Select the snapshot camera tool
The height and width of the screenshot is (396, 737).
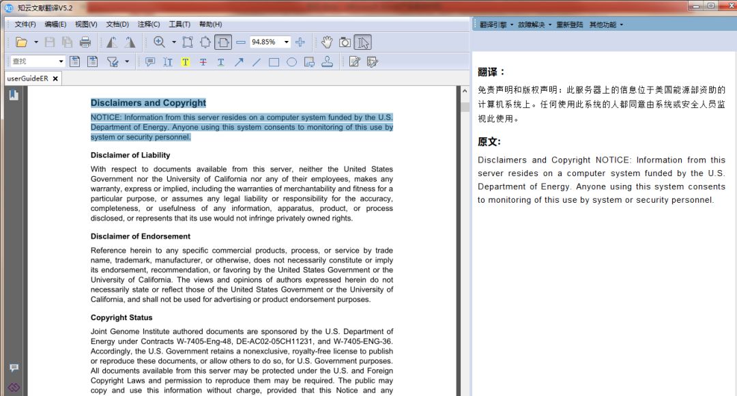tap(347, 42)
